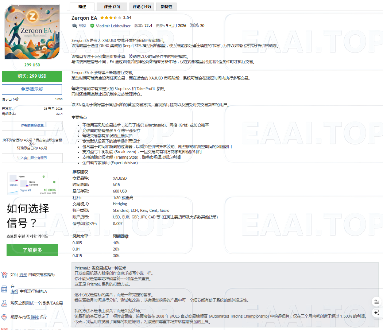Open 作者的更多信息 author info

32,125
